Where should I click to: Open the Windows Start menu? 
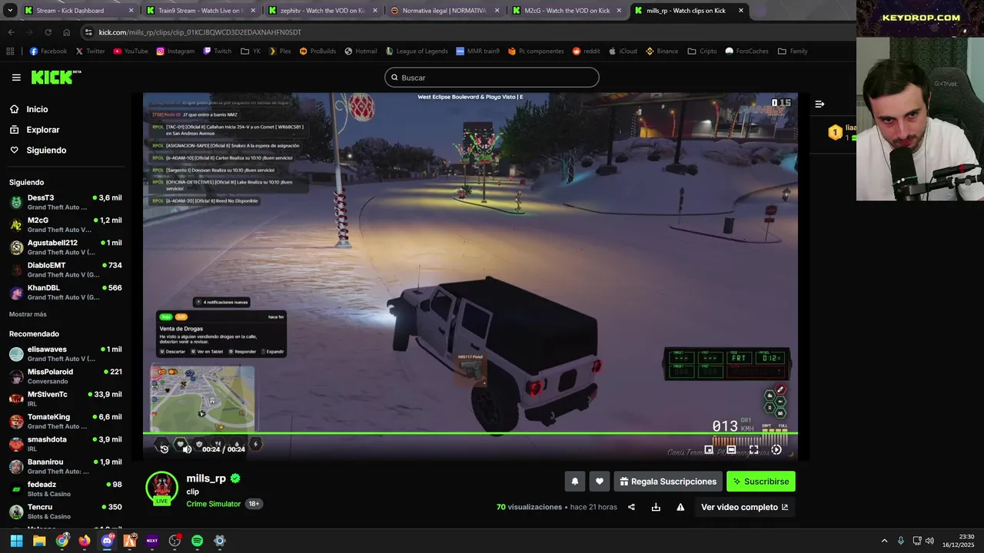pos(16,541)
